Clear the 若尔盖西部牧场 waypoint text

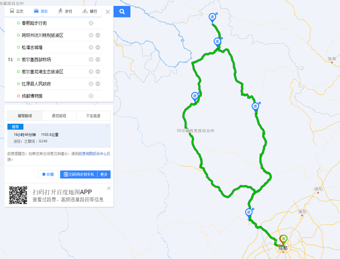coord(91,59)
